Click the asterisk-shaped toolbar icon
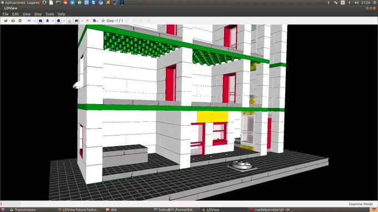Viewport: 378px width, 212px height. 87,20
